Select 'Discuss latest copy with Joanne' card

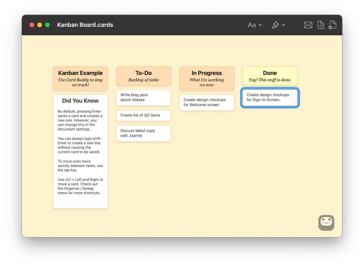pos(143,133)
